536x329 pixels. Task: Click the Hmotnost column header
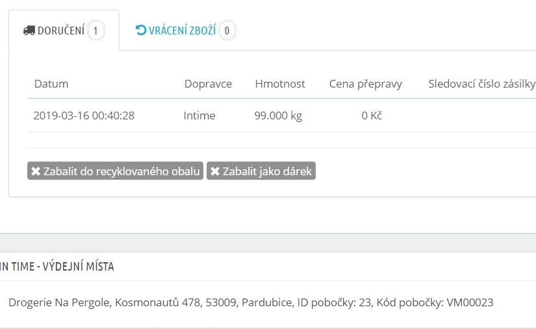click(280, 84)
